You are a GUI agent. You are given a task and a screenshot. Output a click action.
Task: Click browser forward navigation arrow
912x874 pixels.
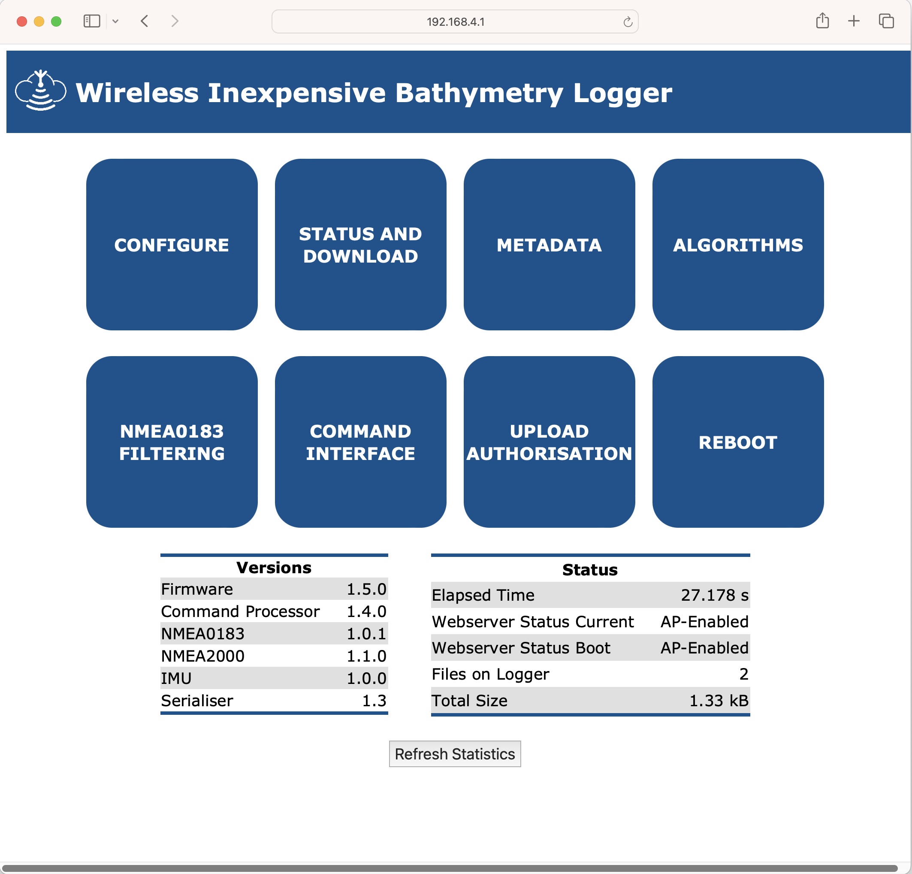pyautogui.click(x=175, y=23)
